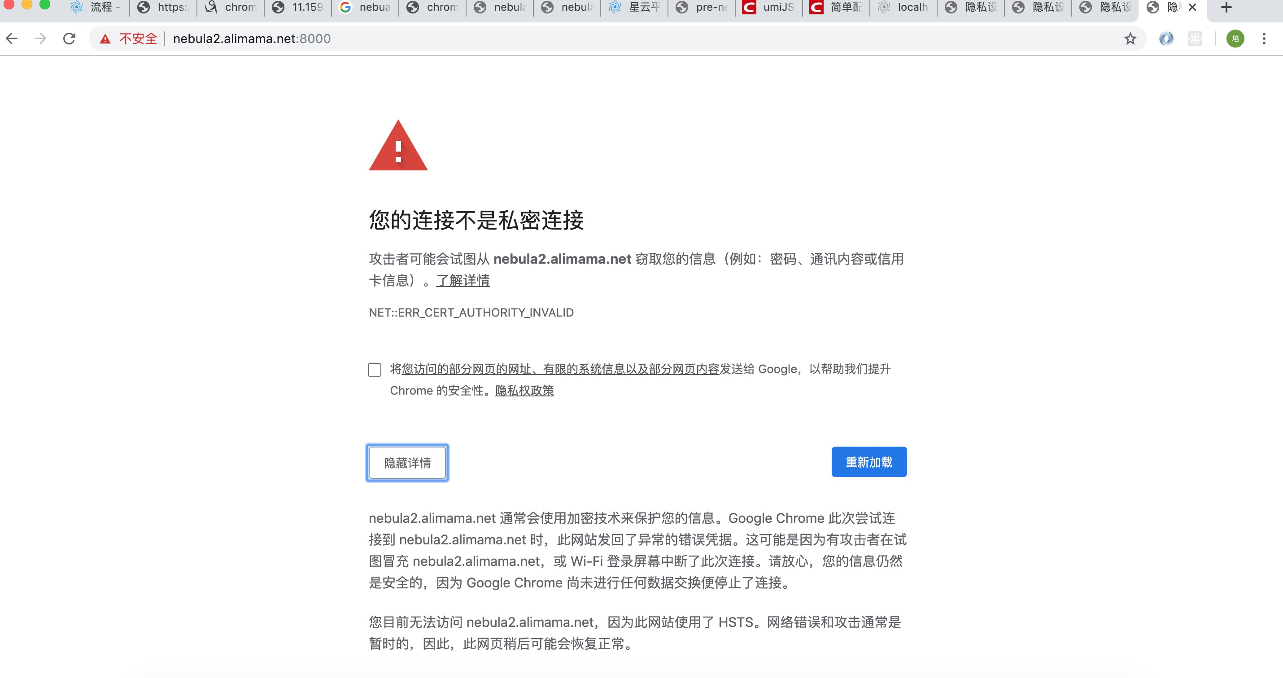Switch to the 11.159 tab
This screenshot has height=678, width=1283.
297,7
